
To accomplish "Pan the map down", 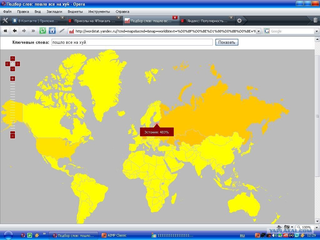I will [12, 69].
